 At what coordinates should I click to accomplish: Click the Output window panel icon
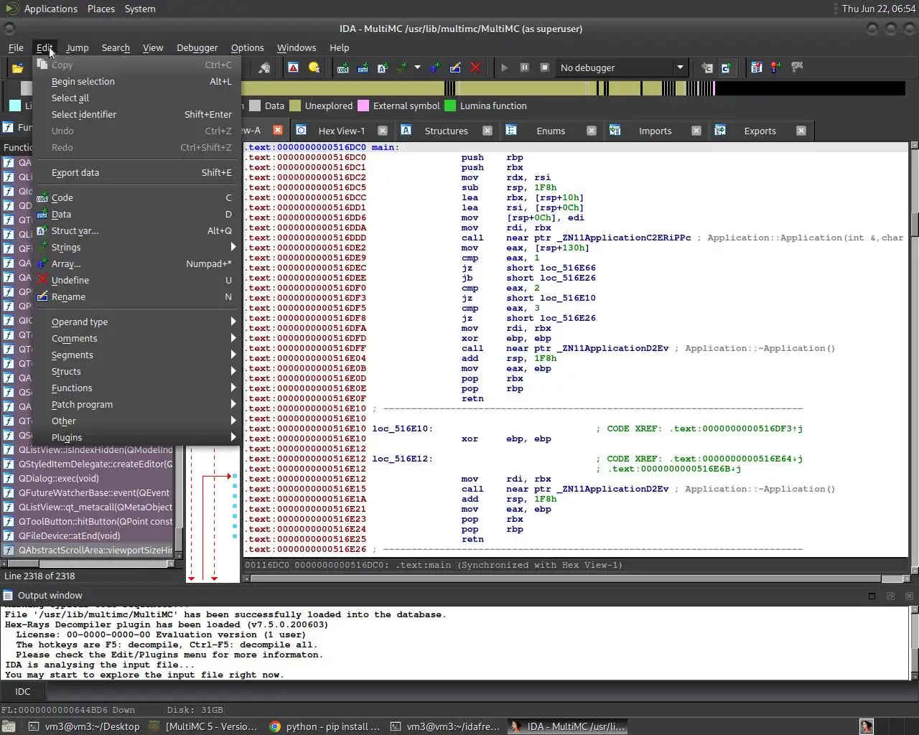coord(8,595)
